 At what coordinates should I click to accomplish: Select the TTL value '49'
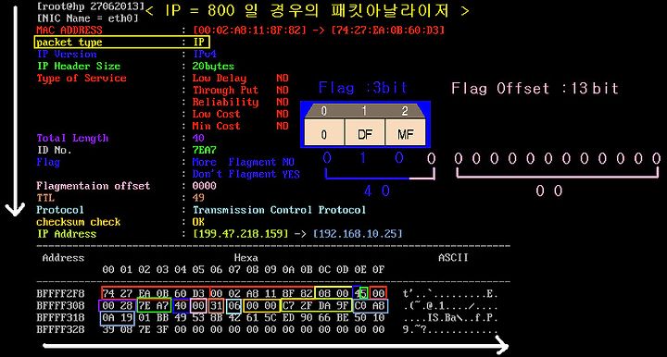198,198
